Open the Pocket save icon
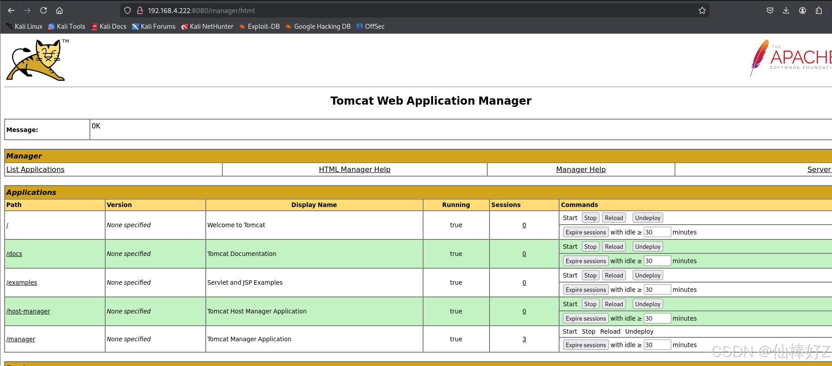The height and width of the screenshot is (366, 832). click(770, 10)
